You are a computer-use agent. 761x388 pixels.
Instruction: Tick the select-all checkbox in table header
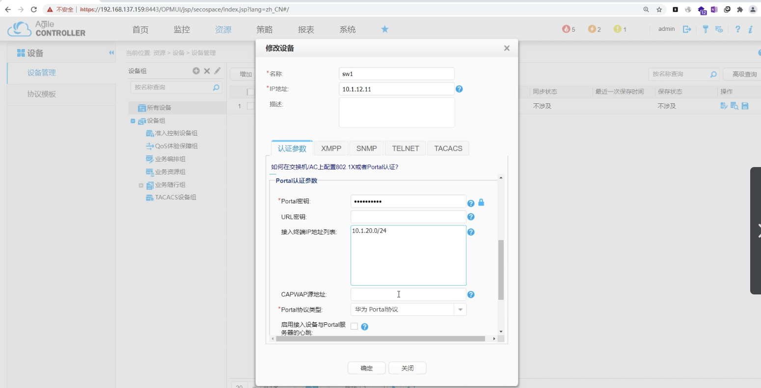click(250, 92)
